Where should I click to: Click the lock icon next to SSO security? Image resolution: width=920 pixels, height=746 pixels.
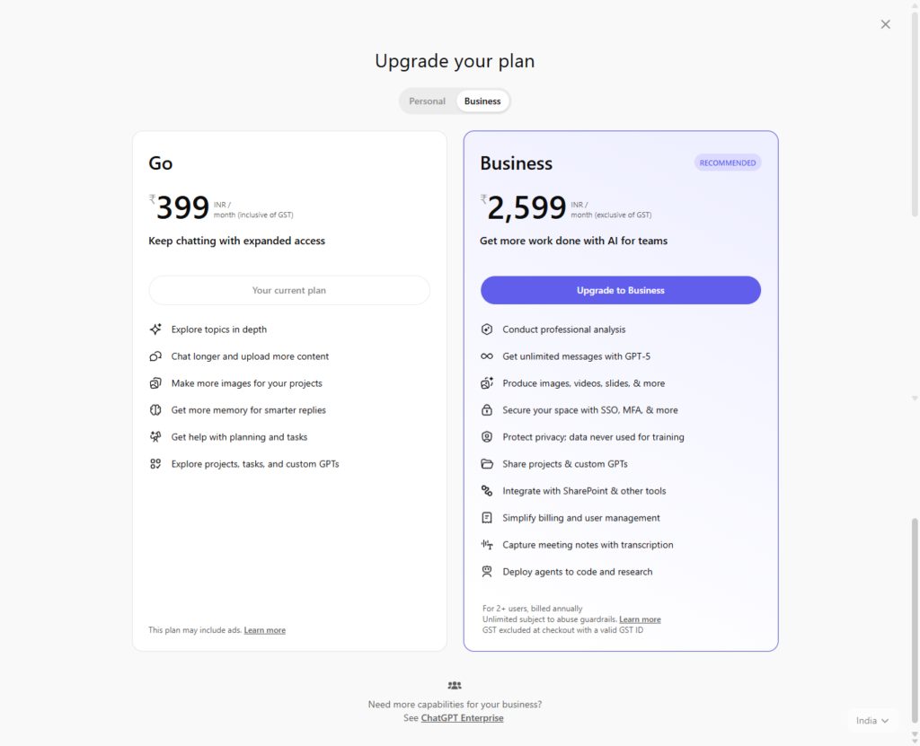click(x=487, y=410)
